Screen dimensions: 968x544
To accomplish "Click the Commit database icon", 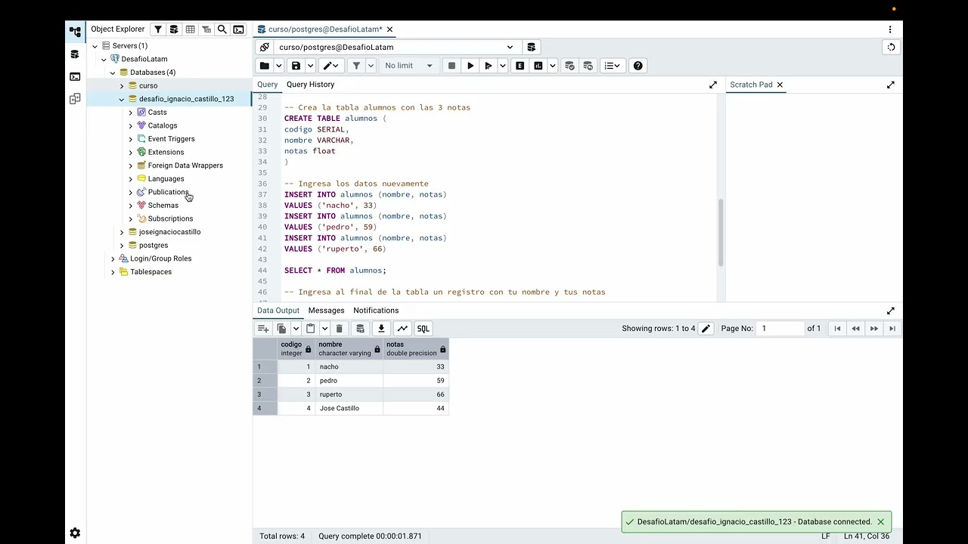I will [570, 66].
